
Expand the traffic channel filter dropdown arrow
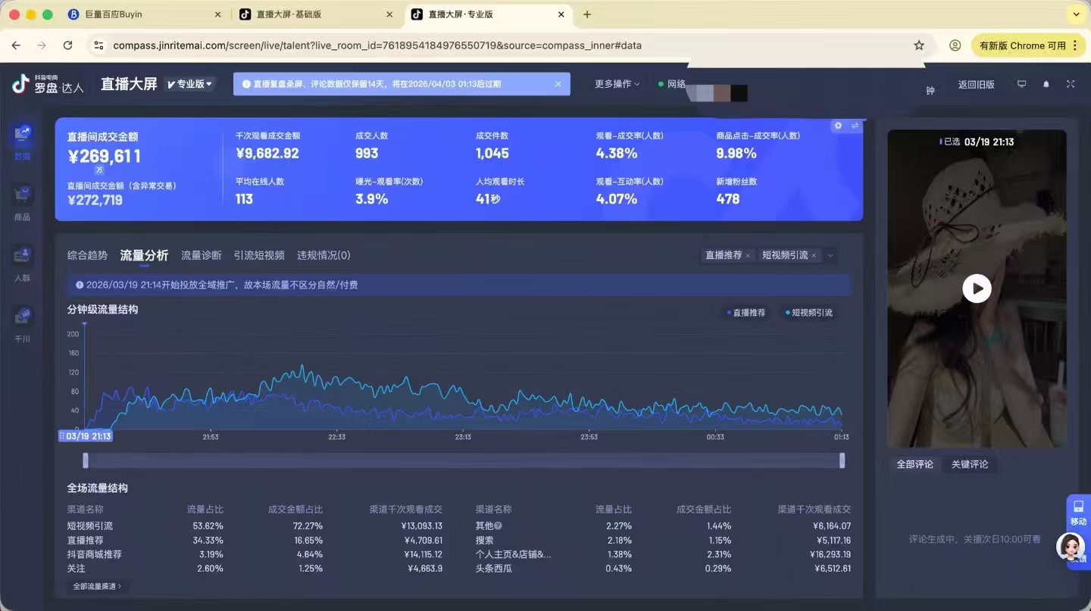(x=830, y=256)
